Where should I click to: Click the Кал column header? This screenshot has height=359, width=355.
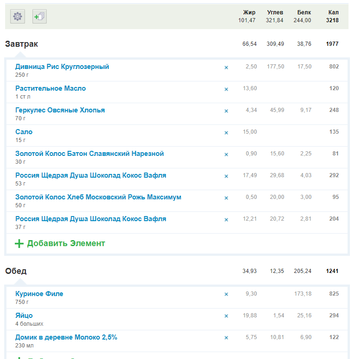point(333,12)
